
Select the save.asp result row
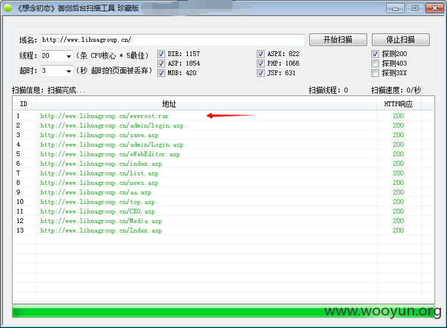223,135
